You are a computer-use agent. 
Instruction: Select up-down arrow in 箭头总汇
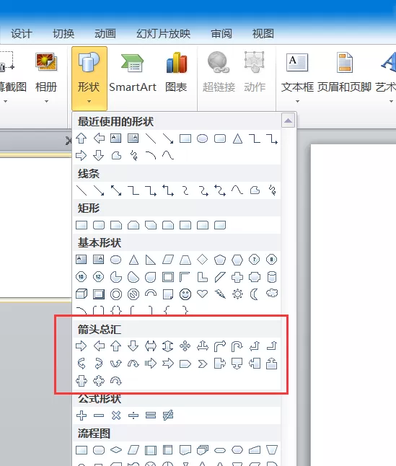168,346
